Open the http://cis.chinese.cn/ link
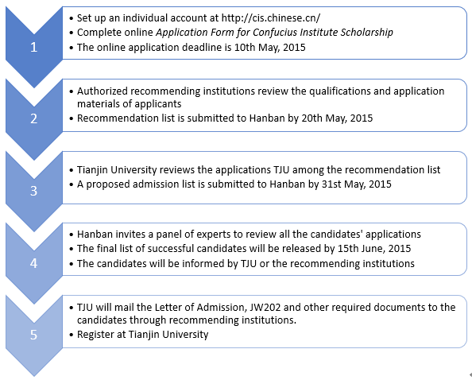The image size is (472, 380). pos(271,18)
